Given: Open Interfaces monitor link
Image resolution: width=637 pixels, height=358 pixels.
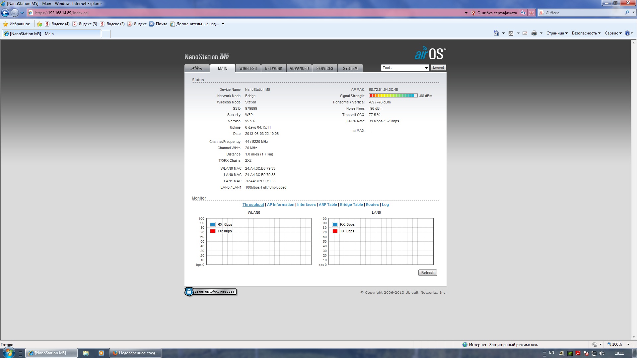Looking at the screenshot, I should pos(306,205).
